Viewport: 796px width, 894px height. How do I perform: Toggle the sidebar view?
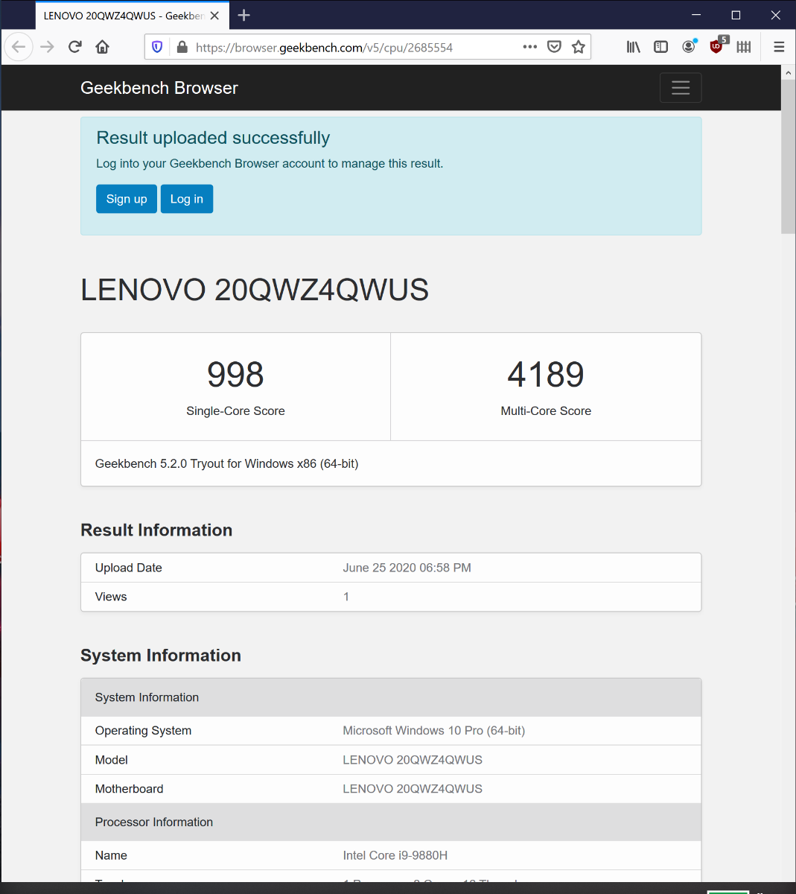pos(660,47)
